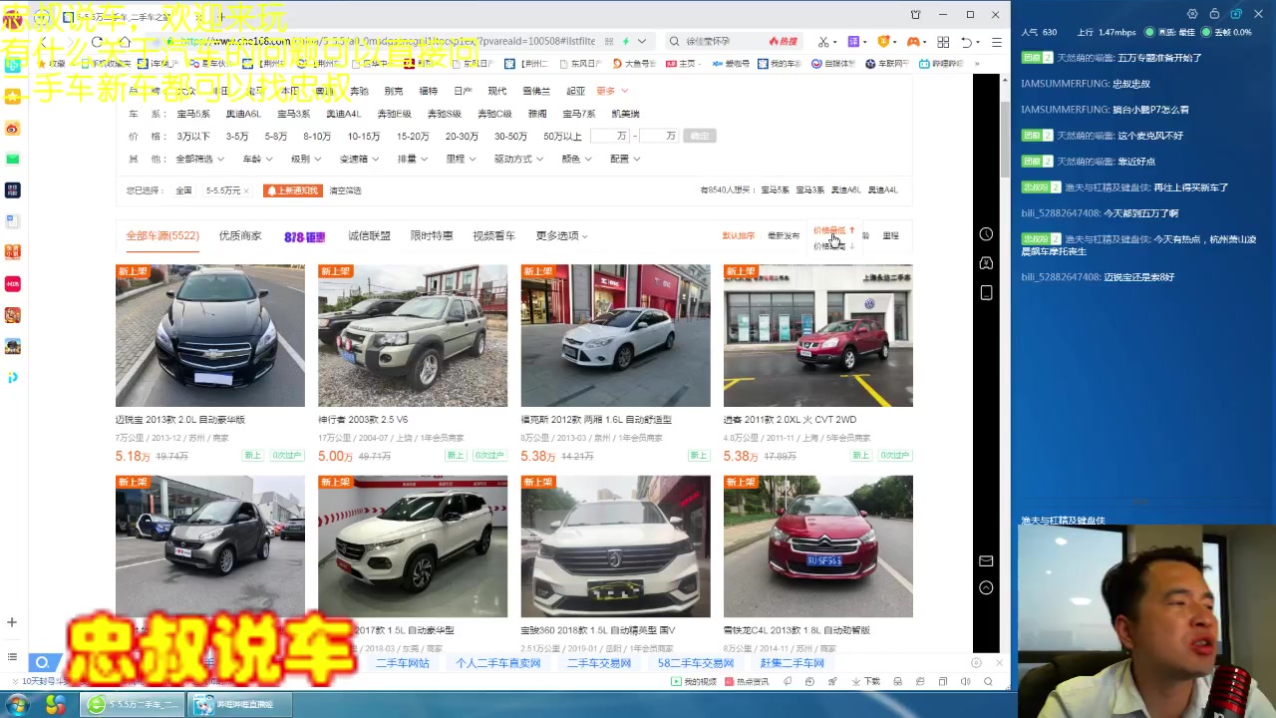Click the browser refresh button
The image size is (1276, 718).
point(97,42)
